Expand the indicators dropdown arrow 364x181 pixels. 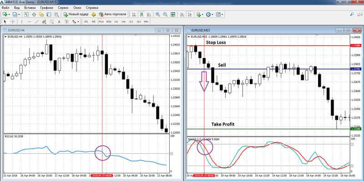click(202, 15)
